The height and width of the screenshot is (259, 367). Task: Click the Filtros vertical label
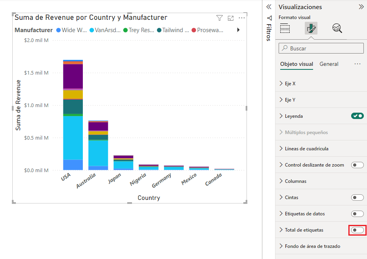click(269, 32)
